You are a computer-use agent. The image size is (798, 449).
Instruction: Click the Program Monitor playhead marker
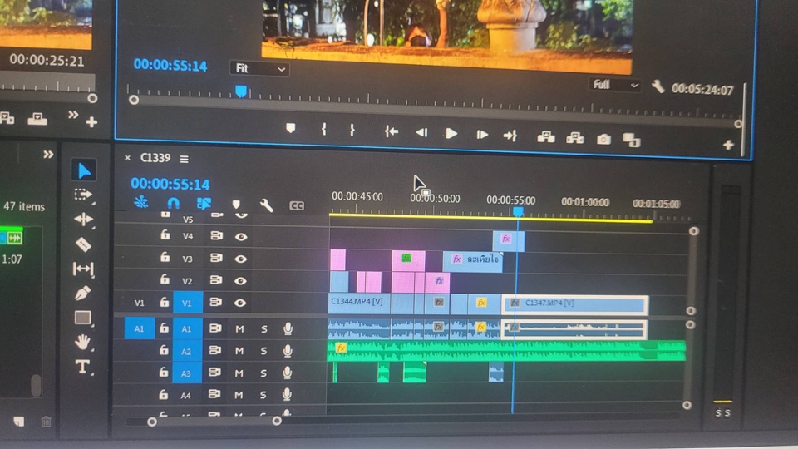[241, 91]
